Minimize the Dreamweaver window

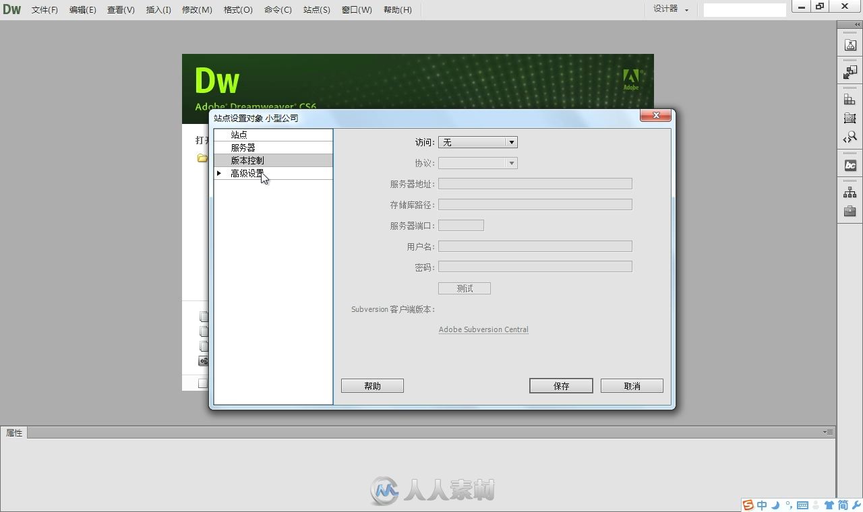tap(801, 6)
